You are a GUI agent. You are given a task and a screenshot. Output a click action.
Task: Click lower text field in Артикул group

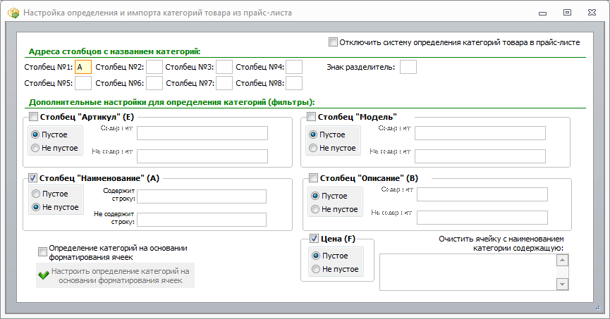point(202,156)
